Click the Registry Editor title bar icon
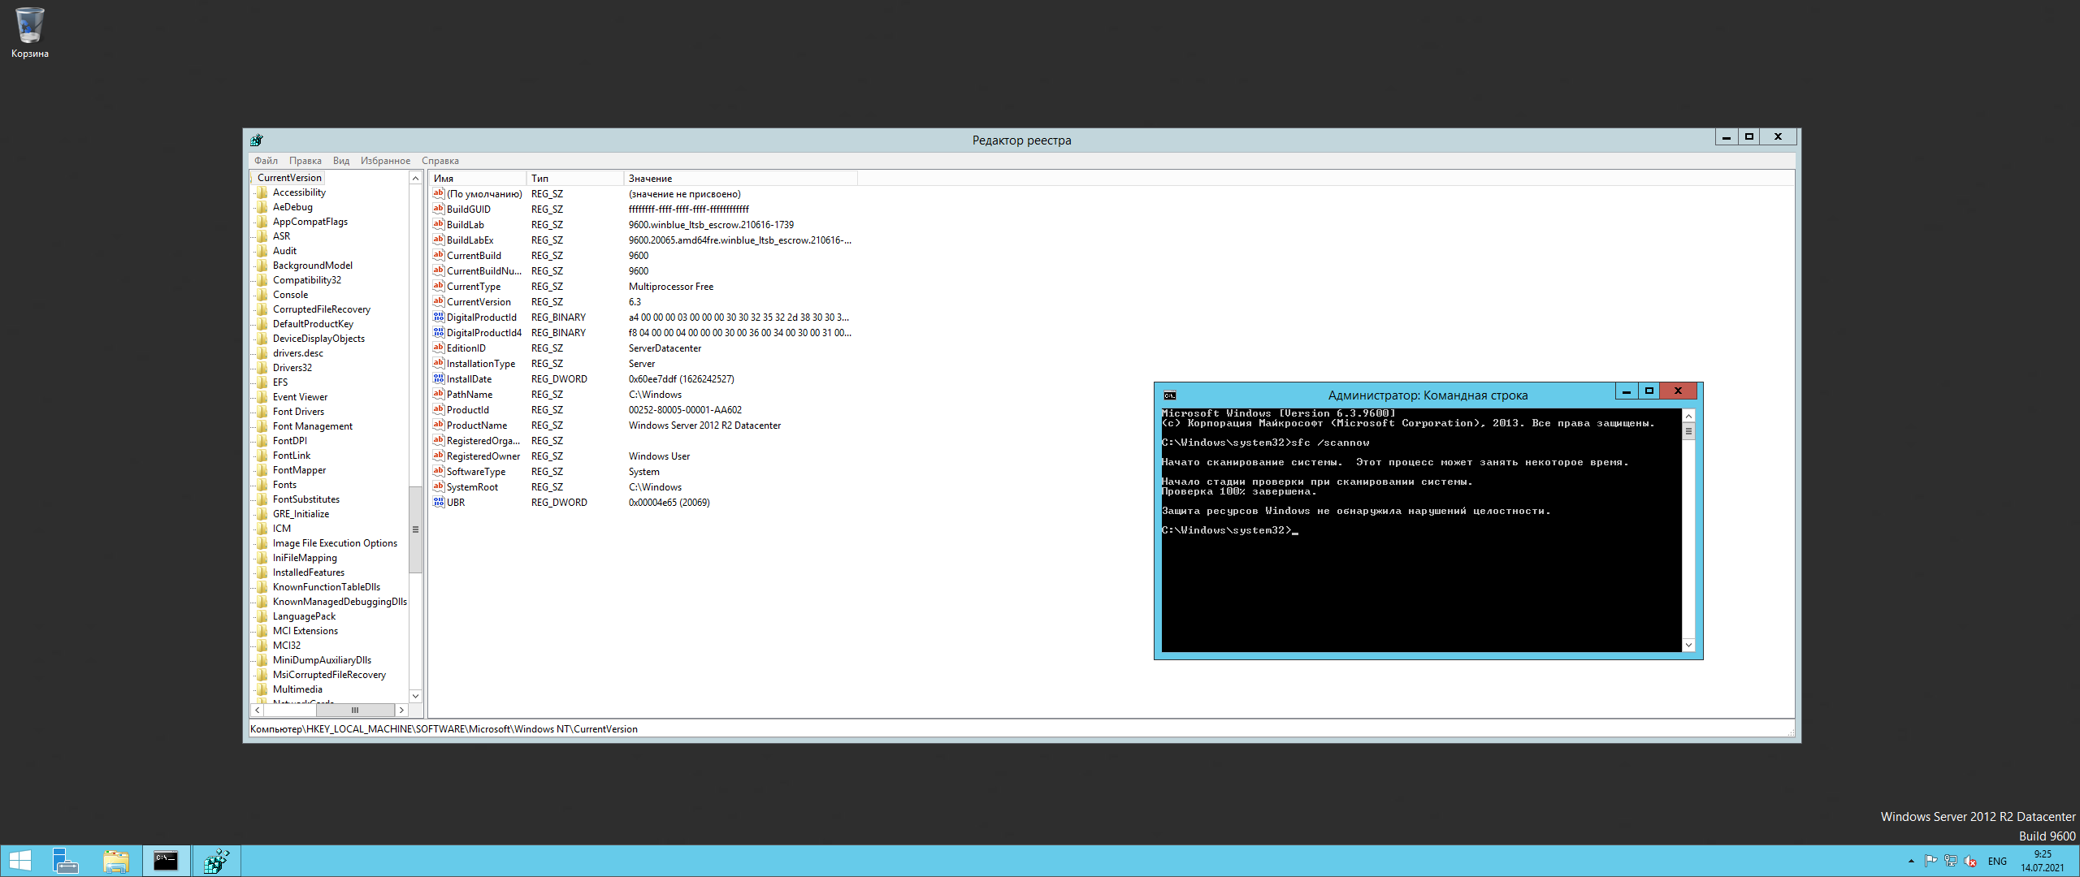 (257, 140)
